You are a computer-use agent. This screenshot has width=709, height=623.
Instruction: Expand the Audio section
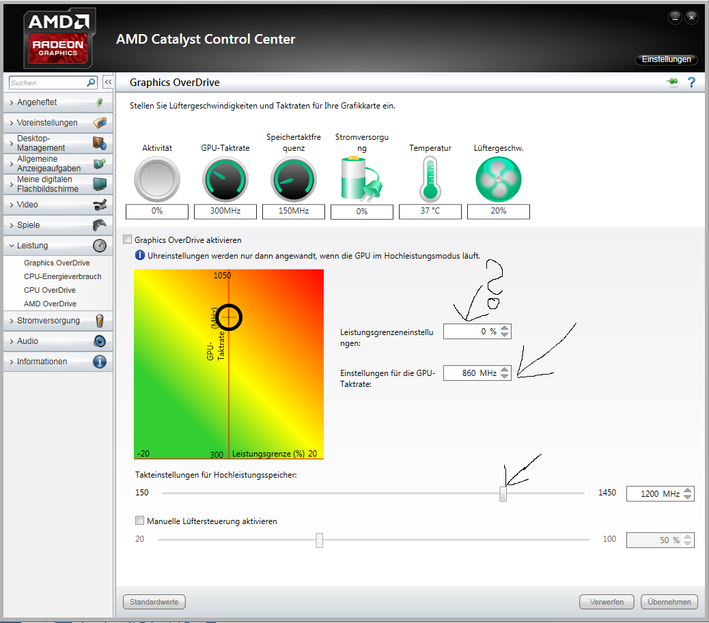(x=58, y=341)
